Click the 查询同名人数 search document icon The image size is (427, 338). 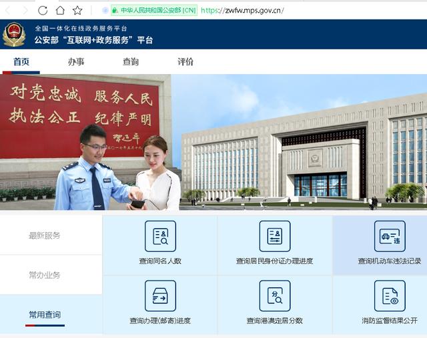(160, 236)
